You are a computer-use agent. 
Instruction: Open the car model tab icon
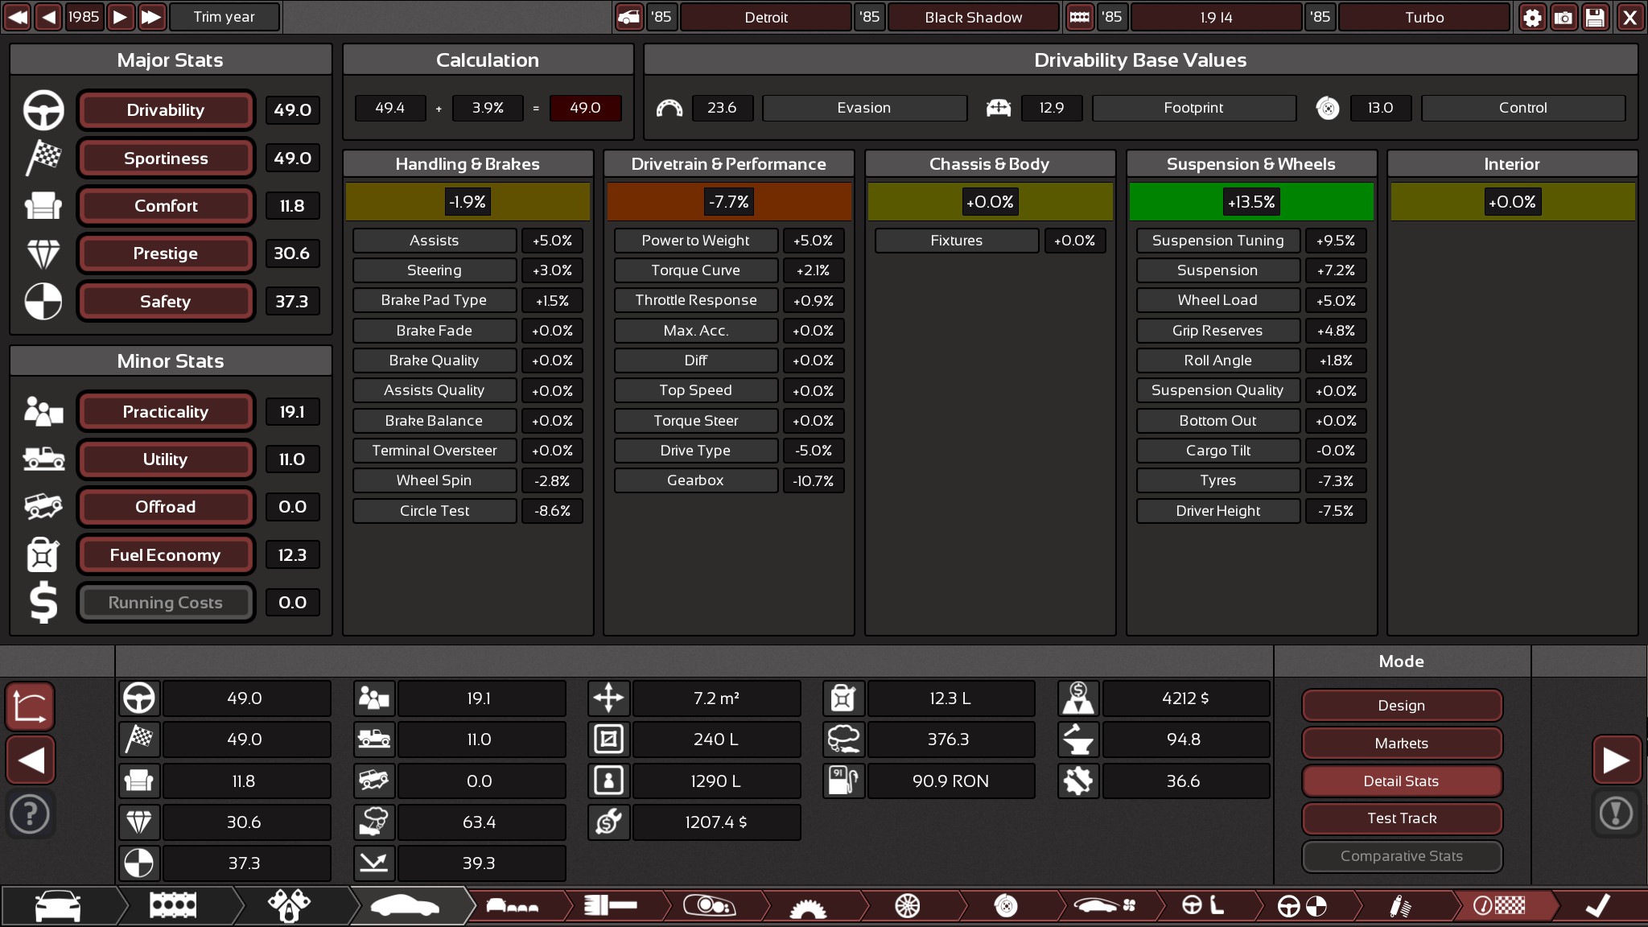click(58, 906)
